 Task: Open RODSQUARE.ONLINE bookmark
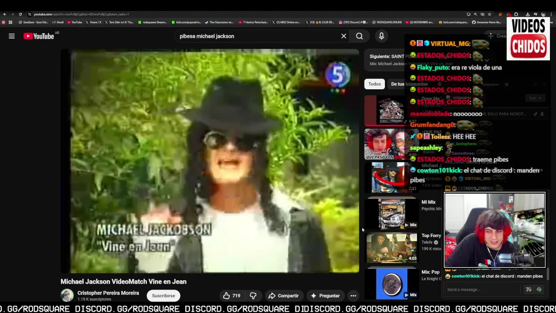[387, 22]
